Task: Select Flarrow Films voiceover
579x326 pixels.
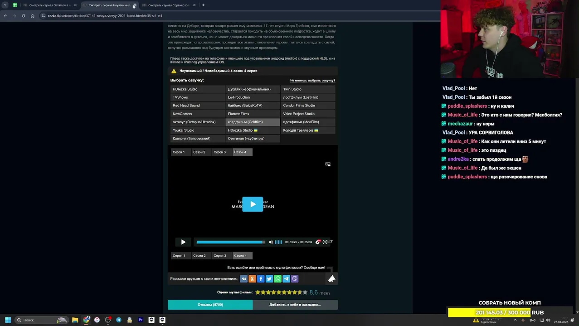Action: pos(253,114)
